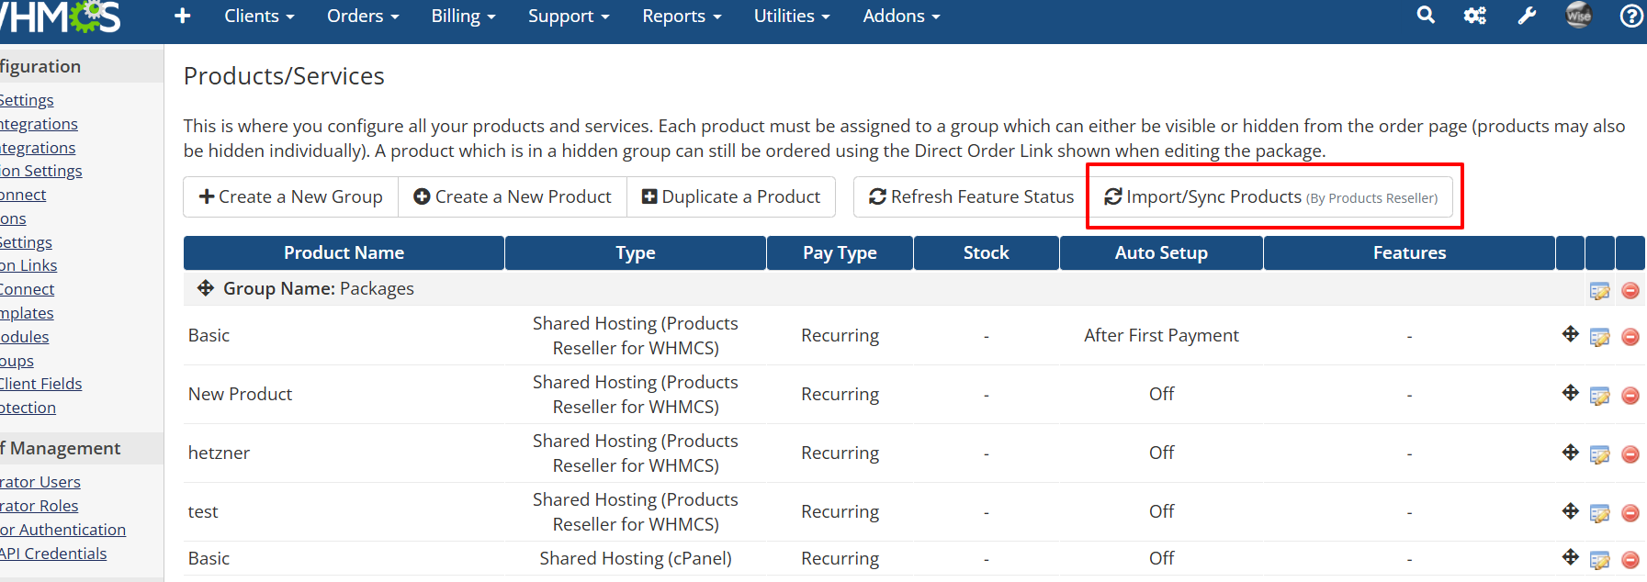
Task: Click Import/Sync Products button
Action: tap(1270, 196)
